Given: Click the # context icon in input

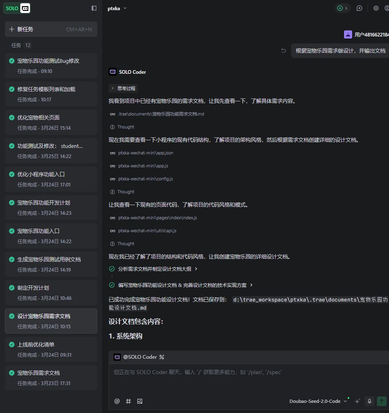Looking at the screenshot, I should (x=128, y=401).
